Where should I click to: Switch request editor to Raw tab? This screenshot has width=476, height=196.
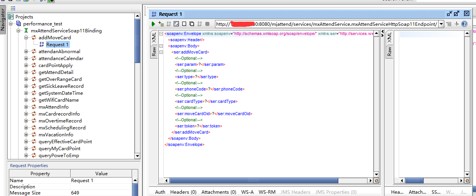pyautogui.click(x=154, y=51)
